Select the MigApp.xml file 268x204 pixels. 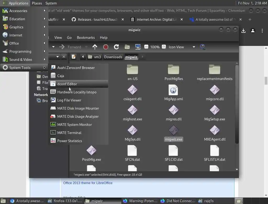click(x=174, y=93)
